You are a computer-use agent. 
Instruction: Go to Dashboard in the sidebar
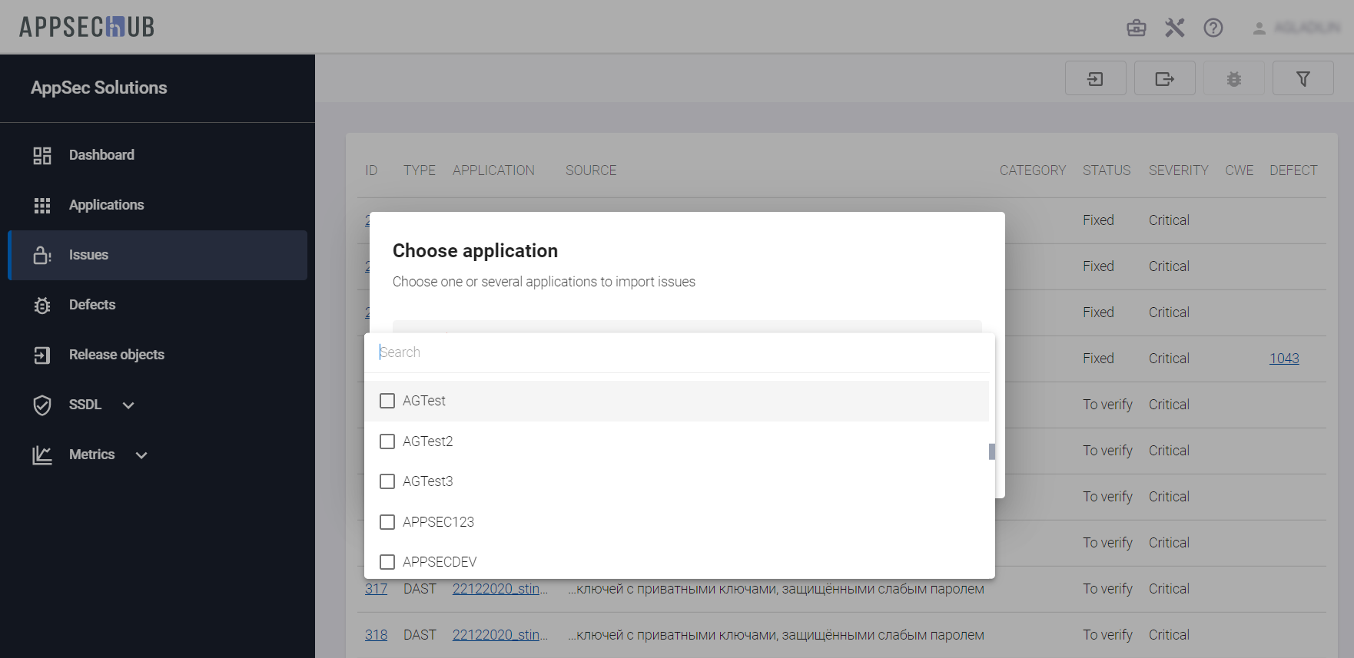(x=101, y=155)
